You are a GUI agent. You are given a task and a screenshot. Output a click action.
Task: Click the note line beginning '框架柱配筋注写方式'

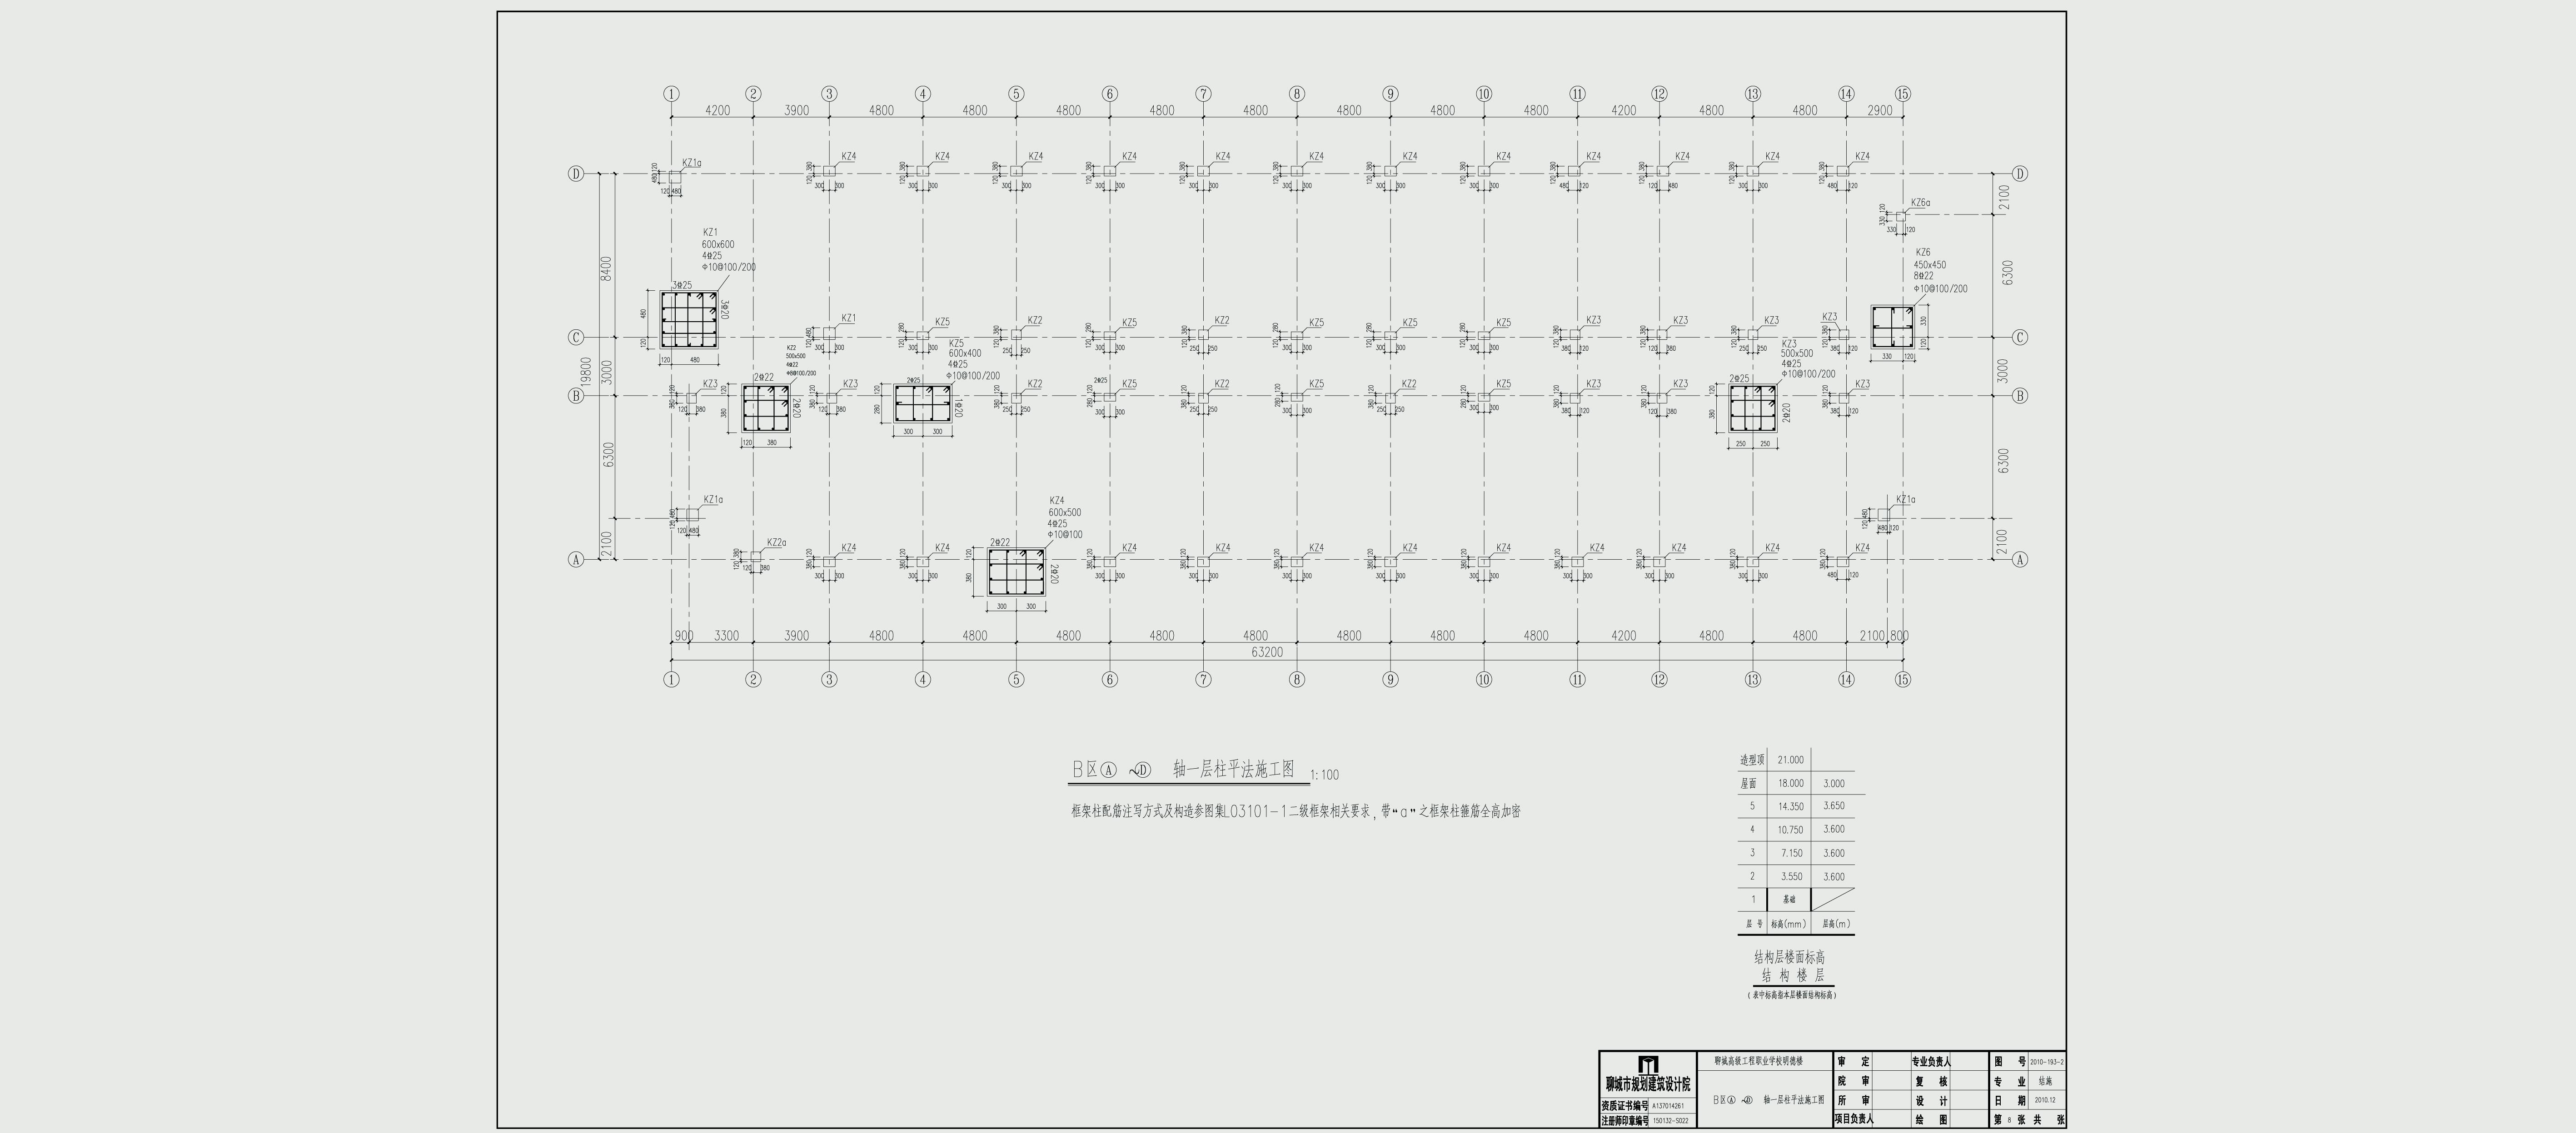1296,812
